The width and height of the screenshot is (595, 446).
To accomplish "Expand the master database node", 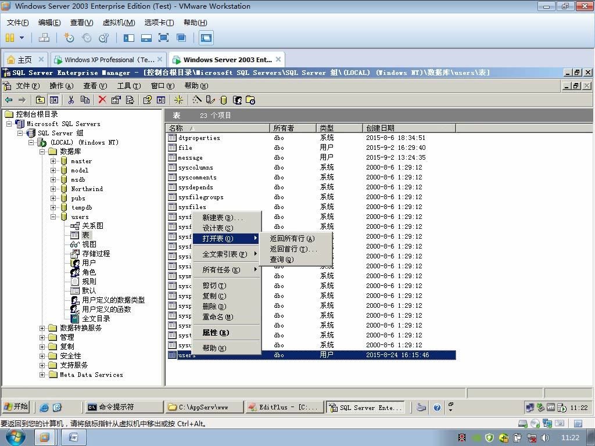I will (53, 161).
